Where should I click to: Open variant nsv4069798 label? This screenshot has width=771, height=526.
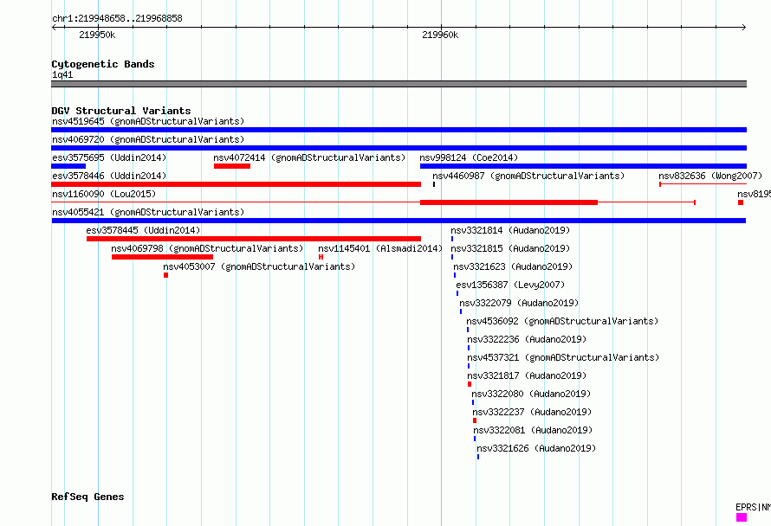[x=207, y=248]
